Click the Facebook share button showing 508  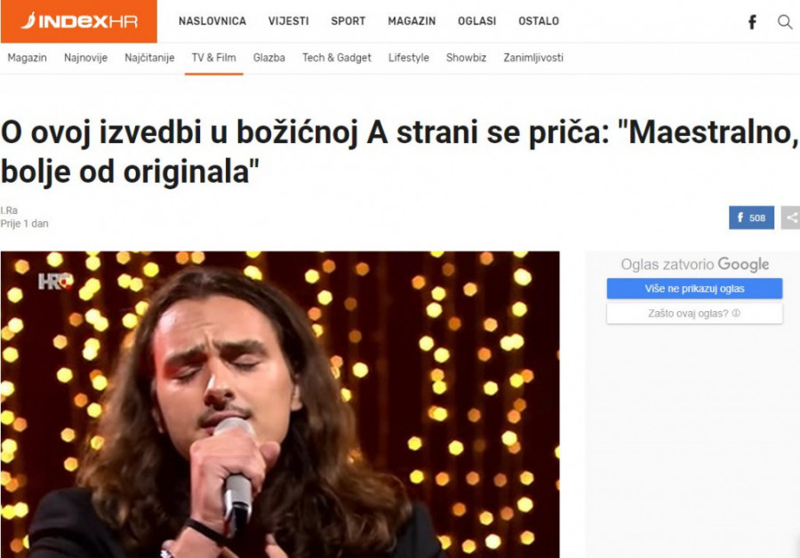click(x=751, y=218)
